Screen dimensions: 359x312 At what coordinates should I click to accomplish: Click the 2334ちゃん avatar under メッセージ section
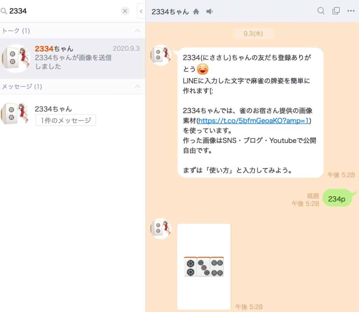15,114
